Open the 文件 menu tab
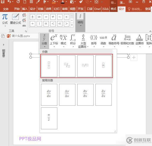 (6, 9)
